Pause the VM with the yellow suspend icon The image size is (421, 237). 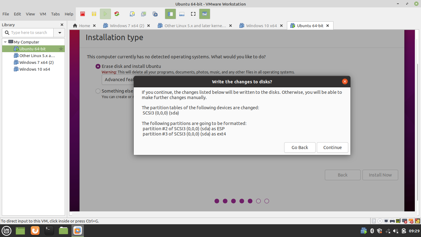click(94, 14)
